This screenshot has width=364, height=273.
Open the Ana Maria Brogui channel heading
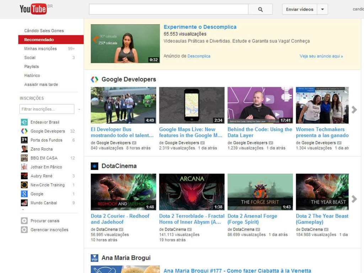(x=126, y=258)
